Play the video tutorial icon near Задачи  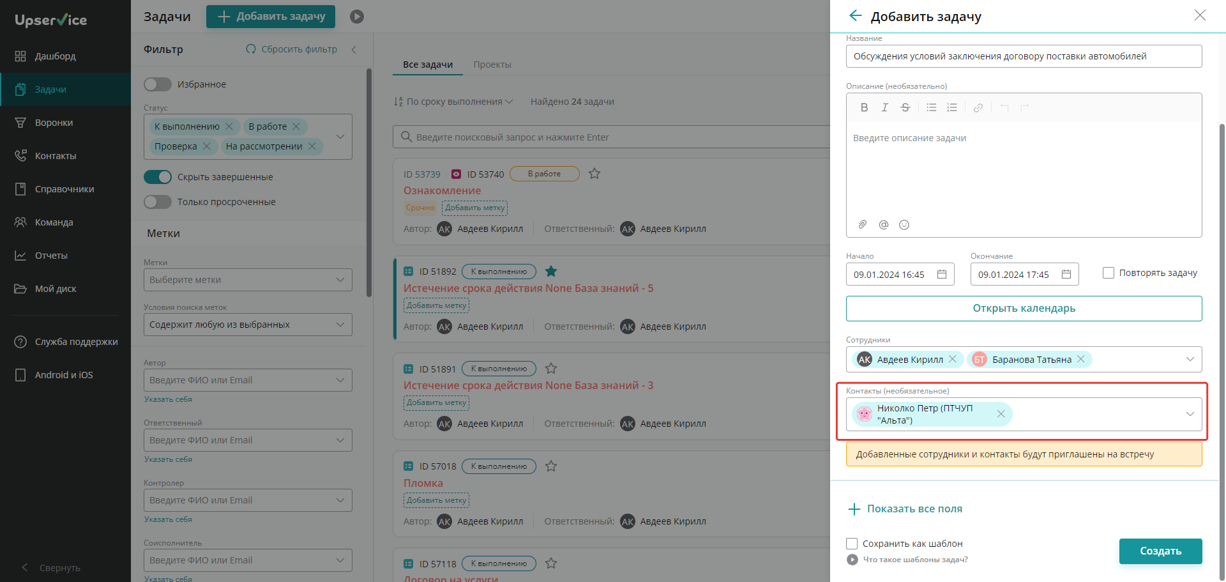(x=357, y=17)
